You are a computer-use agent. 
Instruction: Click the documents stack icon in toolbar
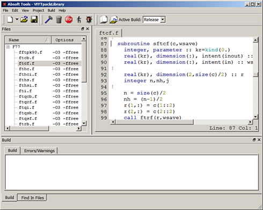pos(104,19)
